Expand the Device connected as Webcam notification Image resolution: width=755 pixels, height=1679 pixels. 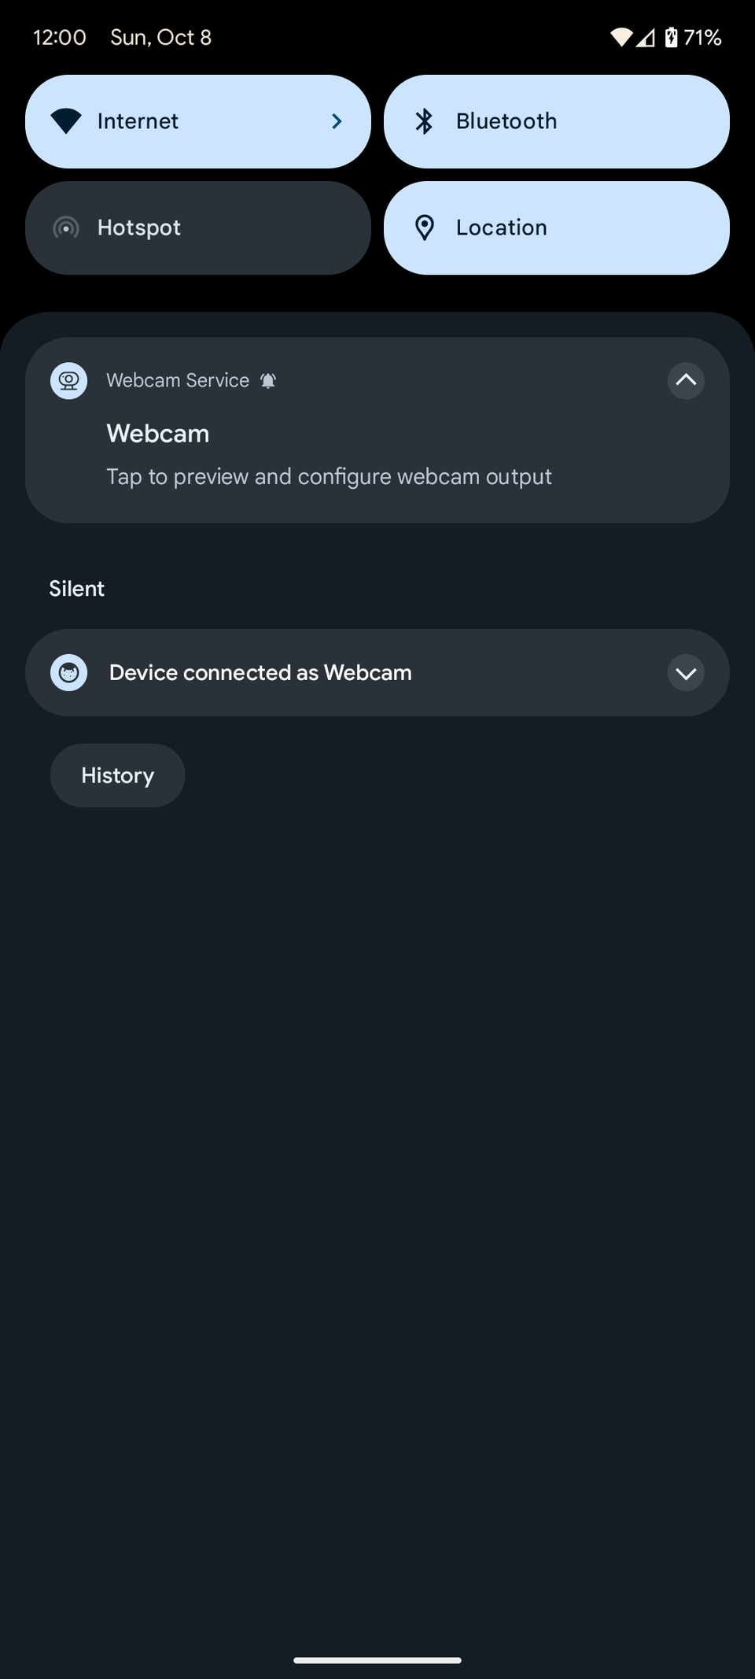click(686, 673)
